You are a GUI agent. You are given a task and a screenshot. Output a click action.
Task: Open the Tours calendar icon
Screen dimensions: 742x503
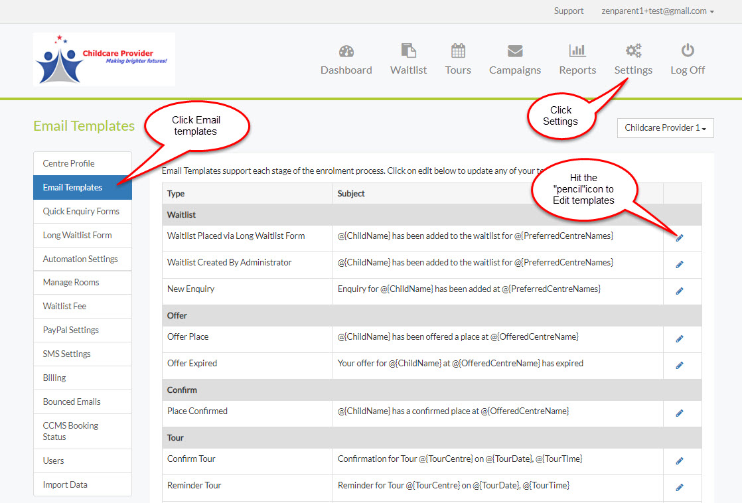458,51
